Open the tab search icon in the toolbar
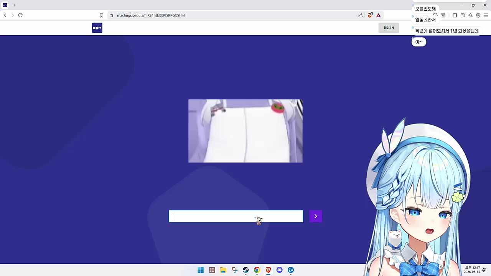The height and width of the screenshot is (276, 491). pyautogui.click(x=443, y=15)
